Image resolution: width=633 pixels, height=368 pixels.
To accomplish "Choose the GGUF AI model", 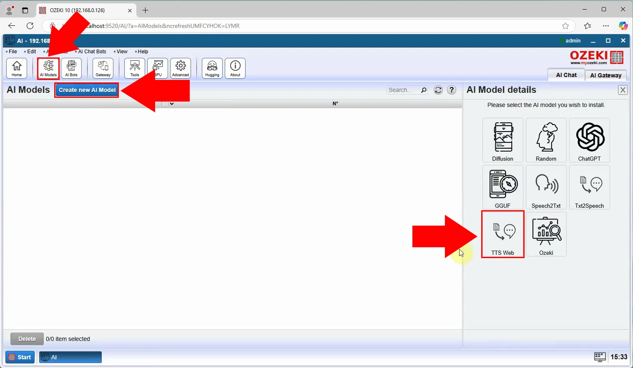I will click(503, 187).
